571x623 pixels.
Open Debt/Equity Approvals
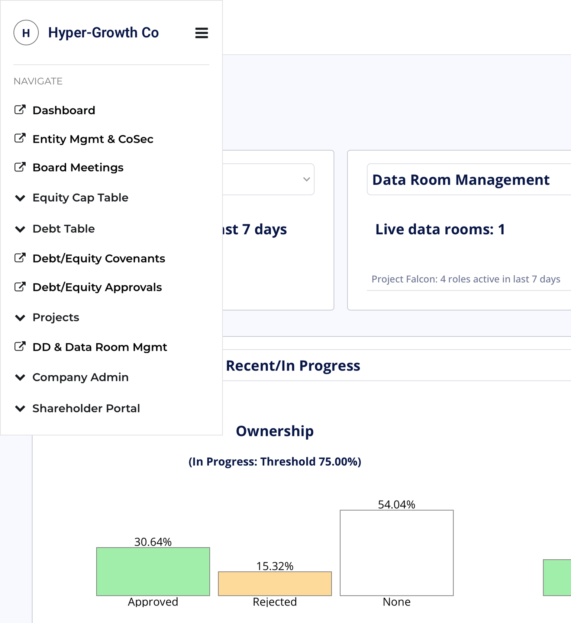coord(97,288)
